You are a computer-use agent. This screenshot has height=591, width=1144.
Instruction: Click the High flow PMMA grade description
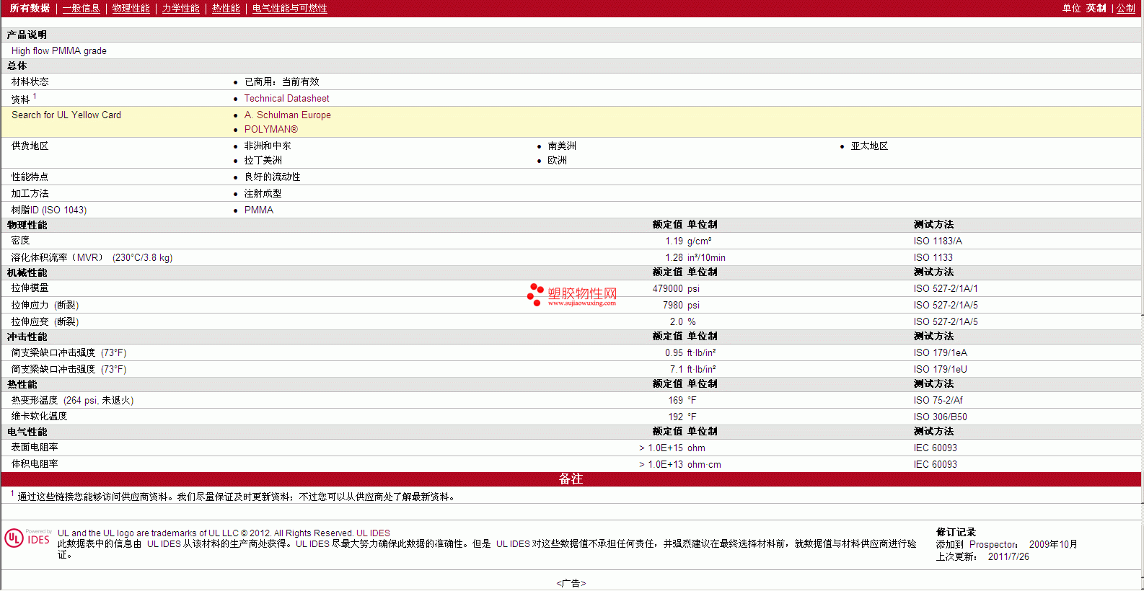58,51
